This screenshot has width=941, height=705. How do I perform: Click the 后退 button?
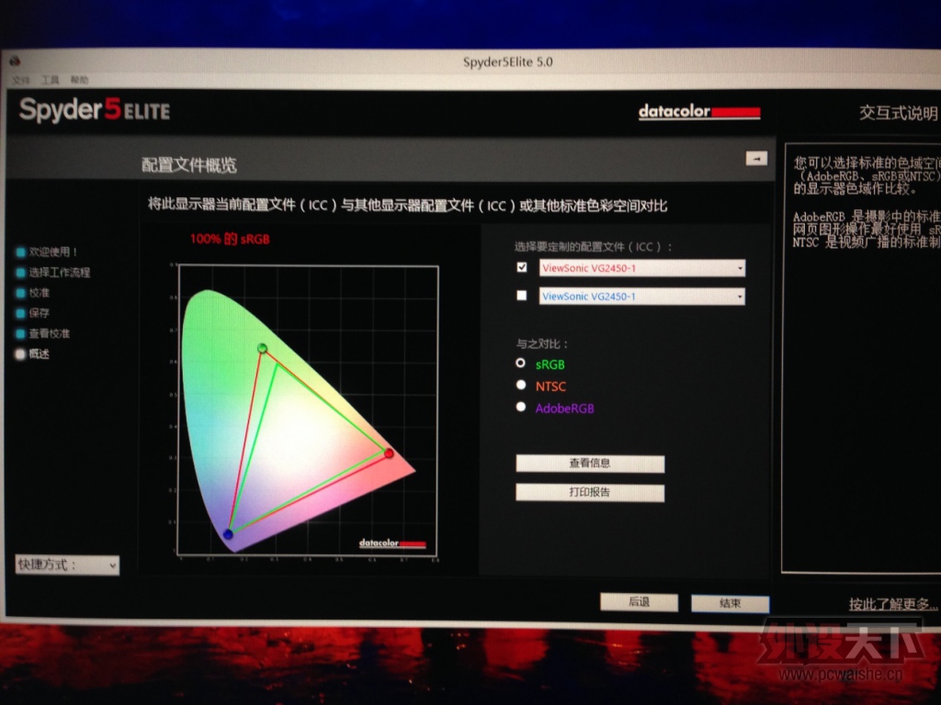(640, 602)
